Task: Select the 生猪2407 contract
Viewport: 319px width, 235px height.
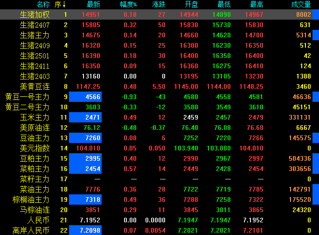Action: pos(35,25)
